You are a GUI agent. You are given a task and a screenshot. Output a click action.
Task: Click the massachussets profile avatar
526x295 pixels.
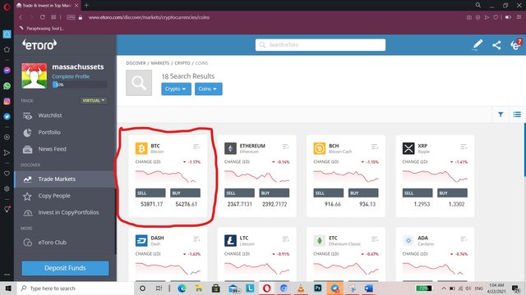pos(35,76)
